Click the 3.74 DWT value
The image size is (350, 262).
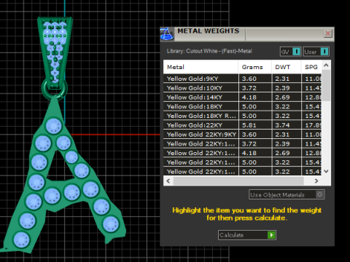tap(282, 125)
